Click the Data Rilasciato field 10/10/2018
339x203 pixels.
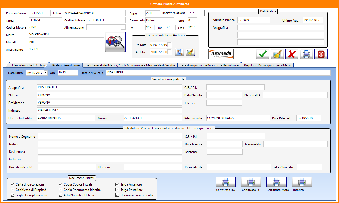click(309, 118)
